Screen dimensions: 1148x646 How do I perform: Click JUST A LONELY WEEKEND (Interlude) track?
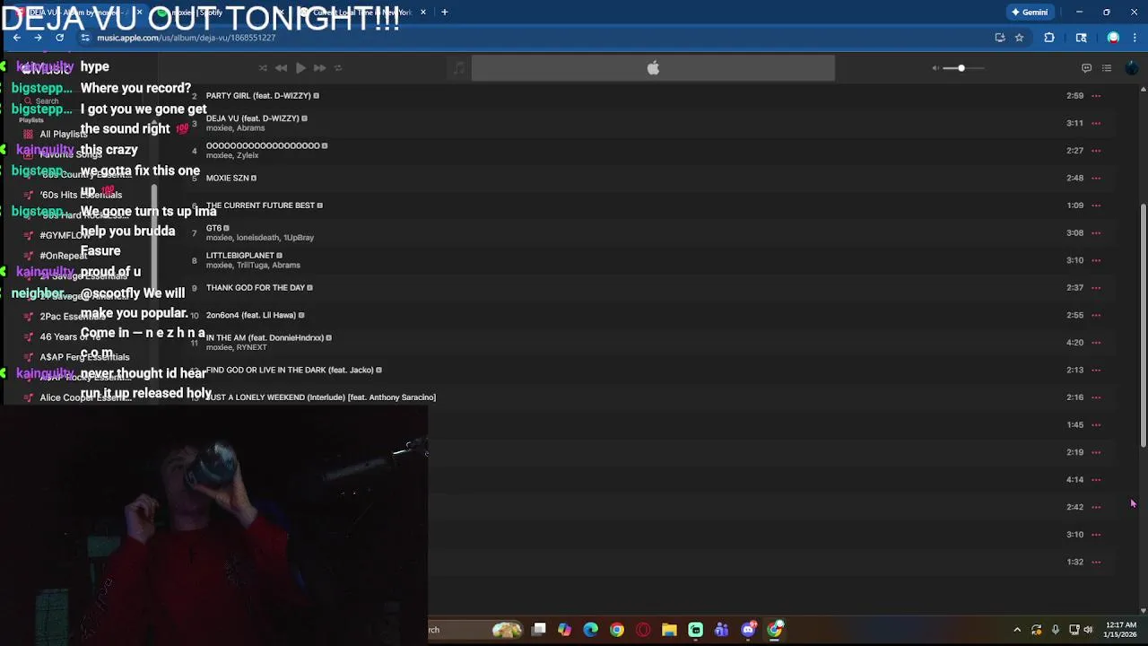point(321,397)
